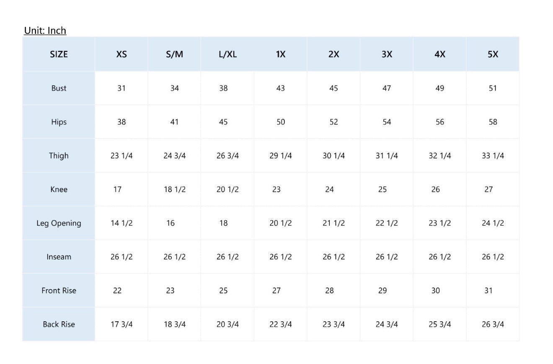
Task: Click the Bust row label
Action: 59,88
